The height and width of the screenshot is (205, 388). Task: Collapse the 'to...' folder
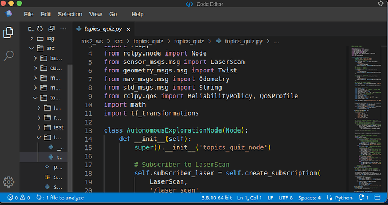click(x=35, y=98)
